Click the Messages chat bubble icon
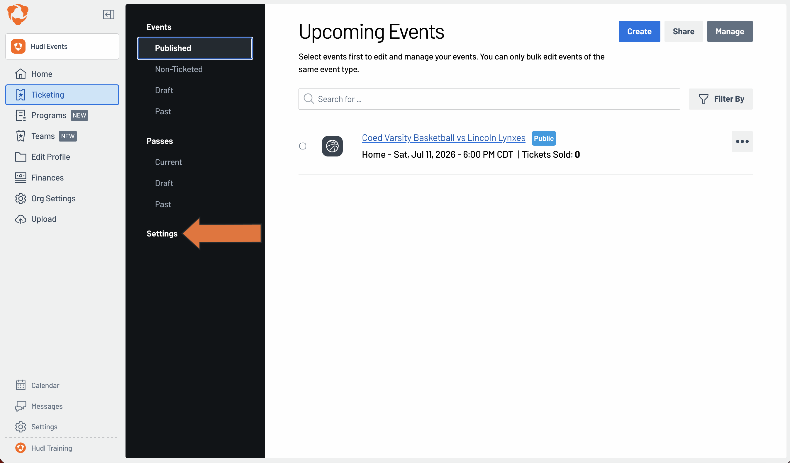 tap(21, 406)
